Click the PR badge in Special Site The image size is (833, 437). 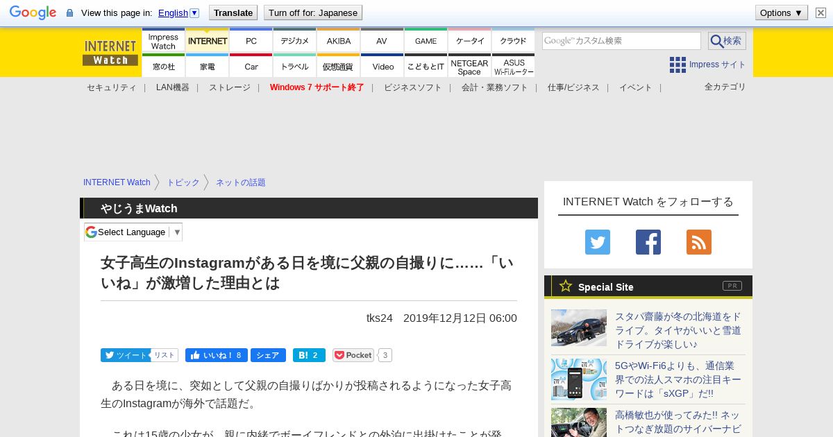(732, 286)
